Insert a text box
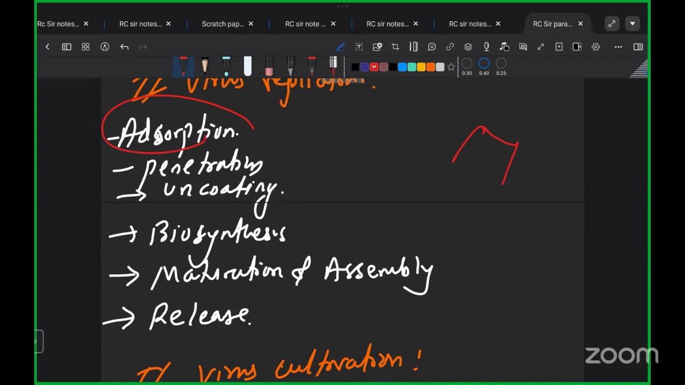The width and height of the screenshot is (685, 385). [x=359, y=47]
